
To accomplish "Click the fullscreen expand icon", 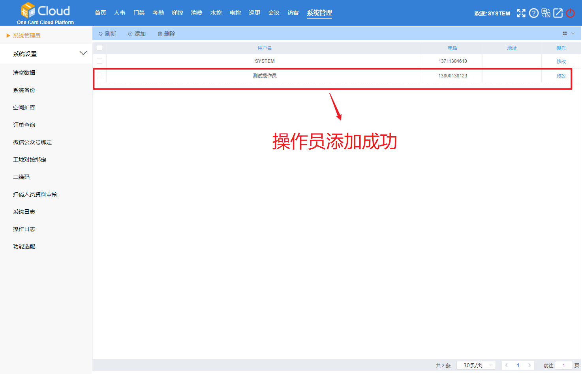I will tap(521, 13).
